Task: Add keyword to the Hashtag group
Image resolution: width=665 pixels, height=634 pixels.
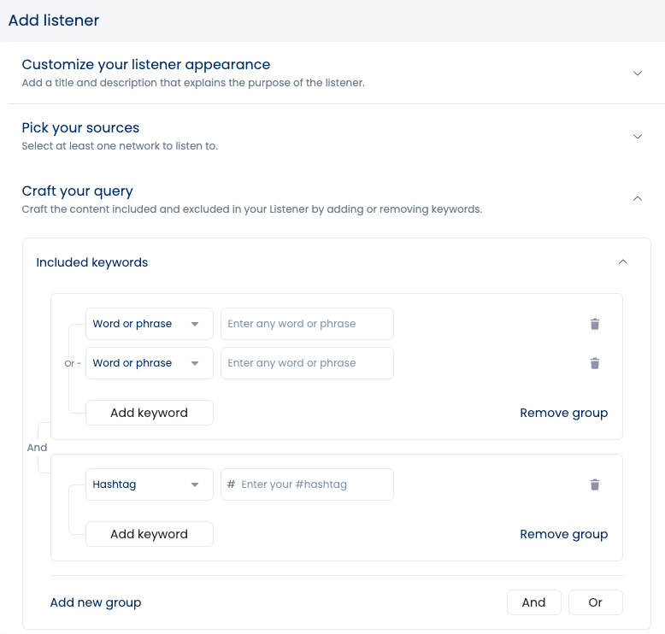Action: pos(149,534)
